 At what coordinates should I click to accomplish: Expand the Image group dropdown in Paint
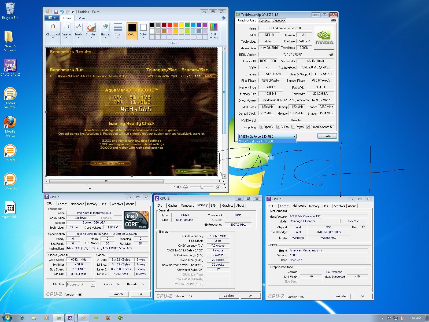pyautogui.click(x=66, y=33)
